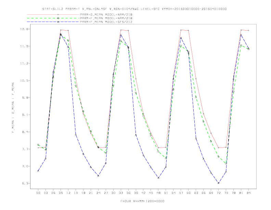Click the green dashed circle marker in legend
Image resolution: width=271 pixels, height=210 pixels.
pos(58,18)
